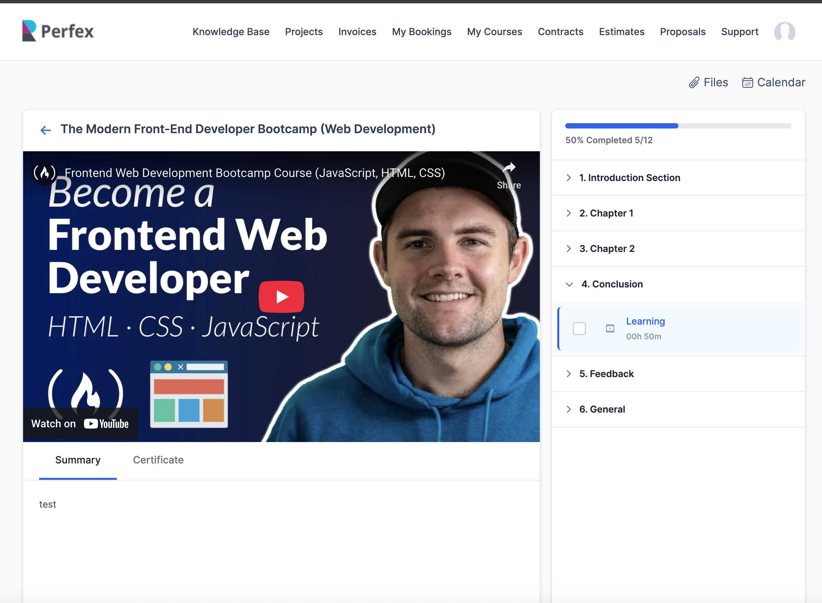Click the freeCodeCamp channel icon on video
Image resolution: width=822 pixels, height=603 pixels.
coord(45,173)
